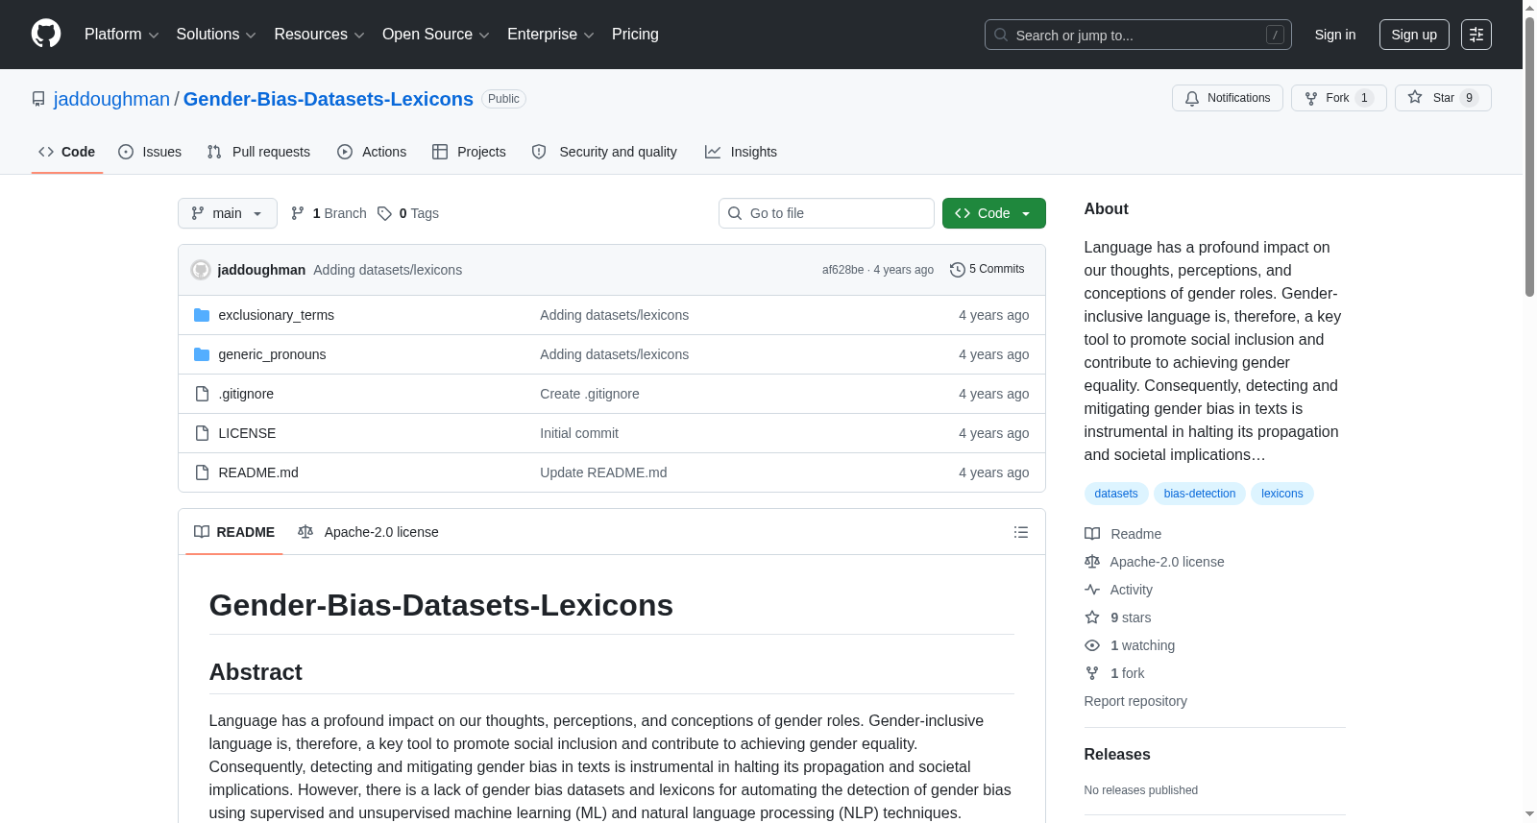Click the pulse icon beside Activity
Screen dimensions: 1537x823
pos(1092,590)
